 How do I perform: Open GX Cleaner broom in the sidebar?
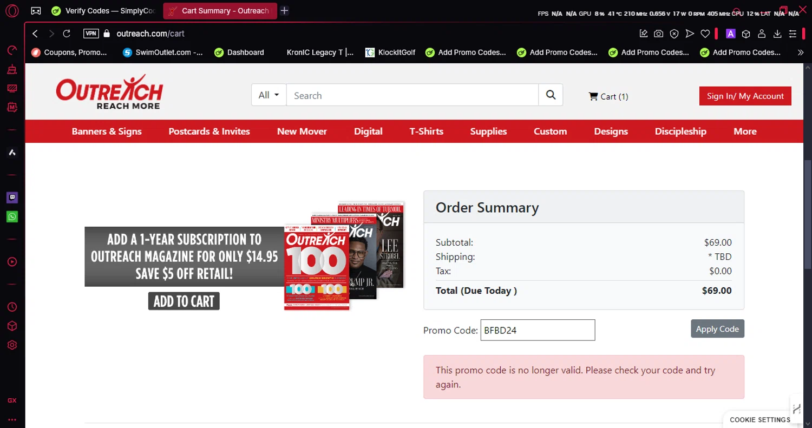[x=12, y=69]
